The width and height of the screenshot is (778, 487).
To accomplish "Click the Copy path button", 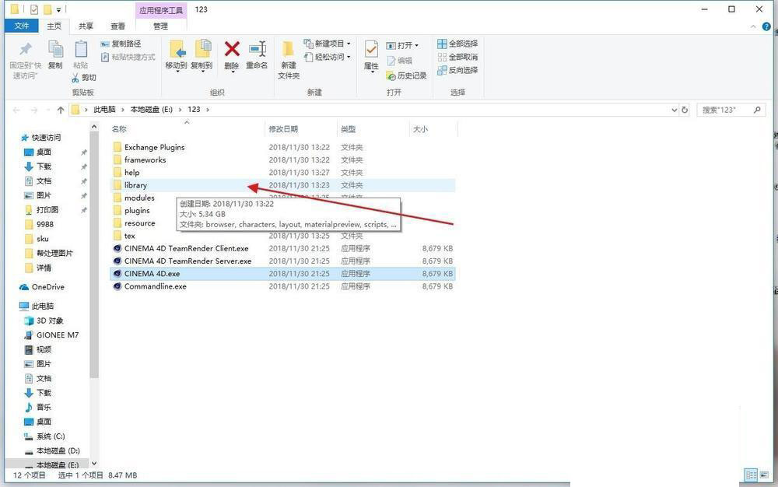I will (121, 44).
